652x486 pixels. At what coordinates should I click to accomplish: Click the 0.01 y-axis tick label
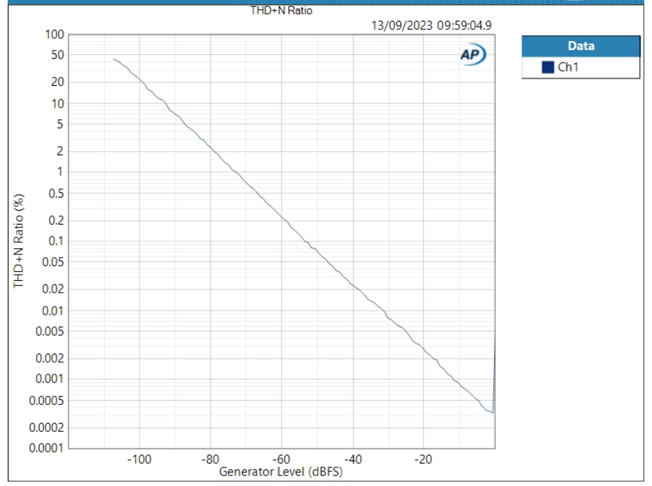tap(53, 311)
